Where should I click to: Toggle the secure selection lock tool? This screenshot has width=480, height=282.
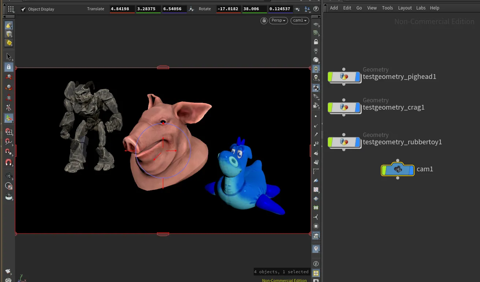(x=9, y=67)
